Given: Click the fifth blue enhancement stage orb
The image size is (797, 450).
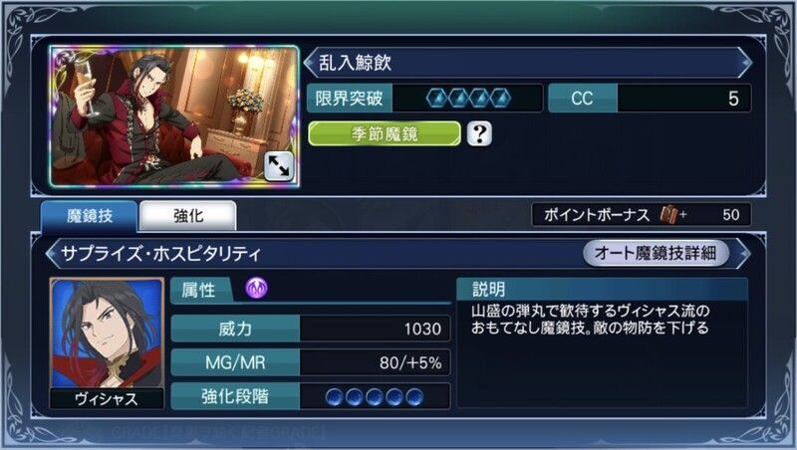Looking at the screenshot, I should tap(414, 396).
